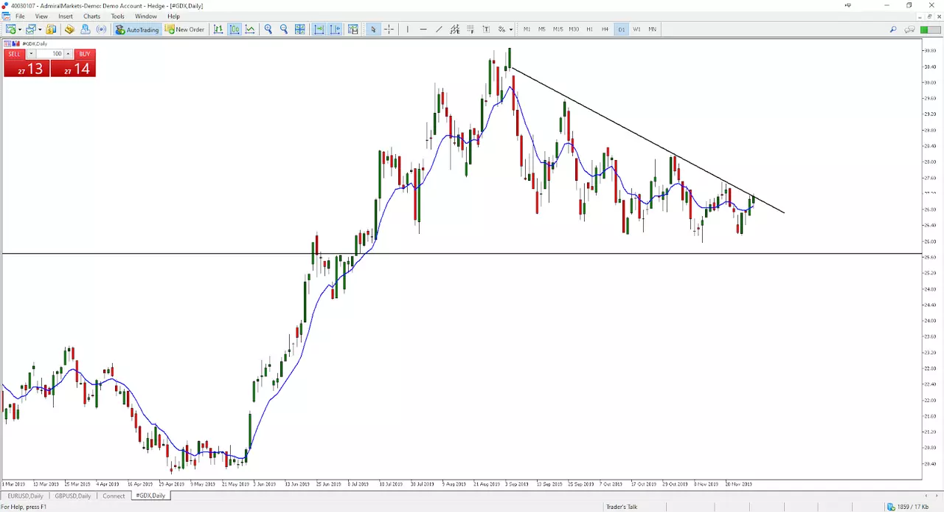The image size is (944, 512).
Task: Open the new chart dropdown arrow
Action: [20, 30]
